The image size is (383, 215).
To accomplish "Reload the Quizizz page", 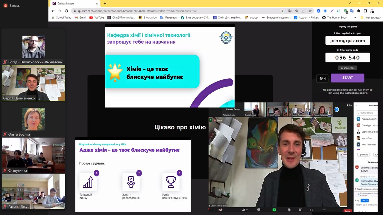I will tap(66, 11).
